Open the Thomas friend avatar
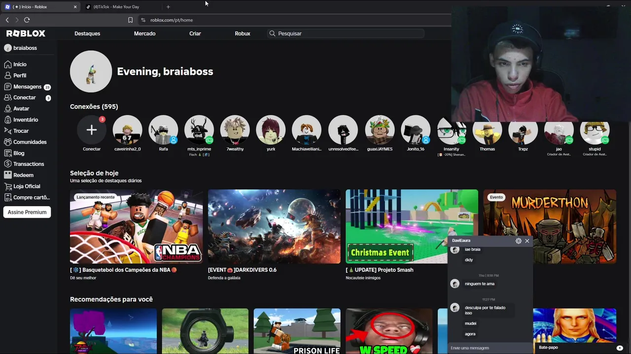 point(487,133)
